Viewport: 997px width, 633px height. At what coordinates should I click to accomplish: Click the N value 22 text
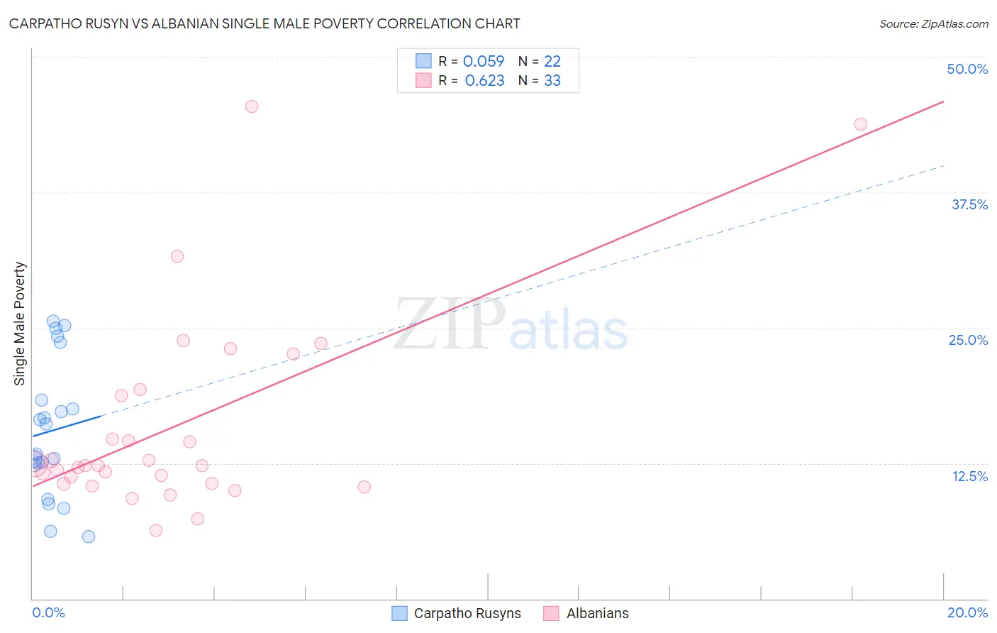[552, 61]
